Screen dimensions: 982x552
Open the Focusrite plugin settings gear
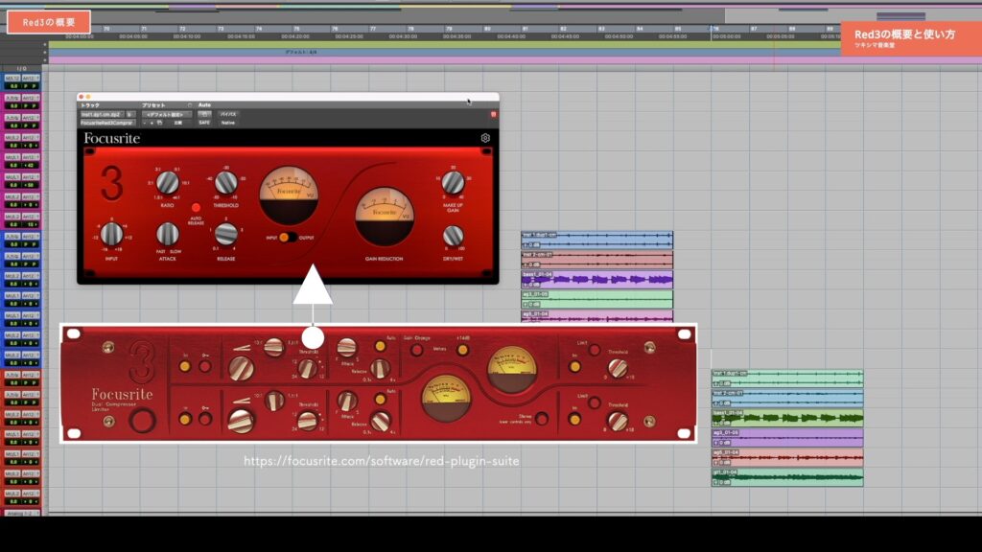click(485, 138)
